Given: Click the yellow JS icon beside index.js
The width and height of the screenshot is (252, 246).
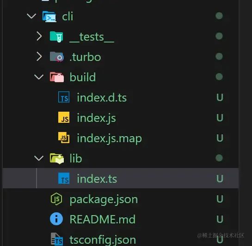Looking at the screenshot, I should tap(64, 118).
